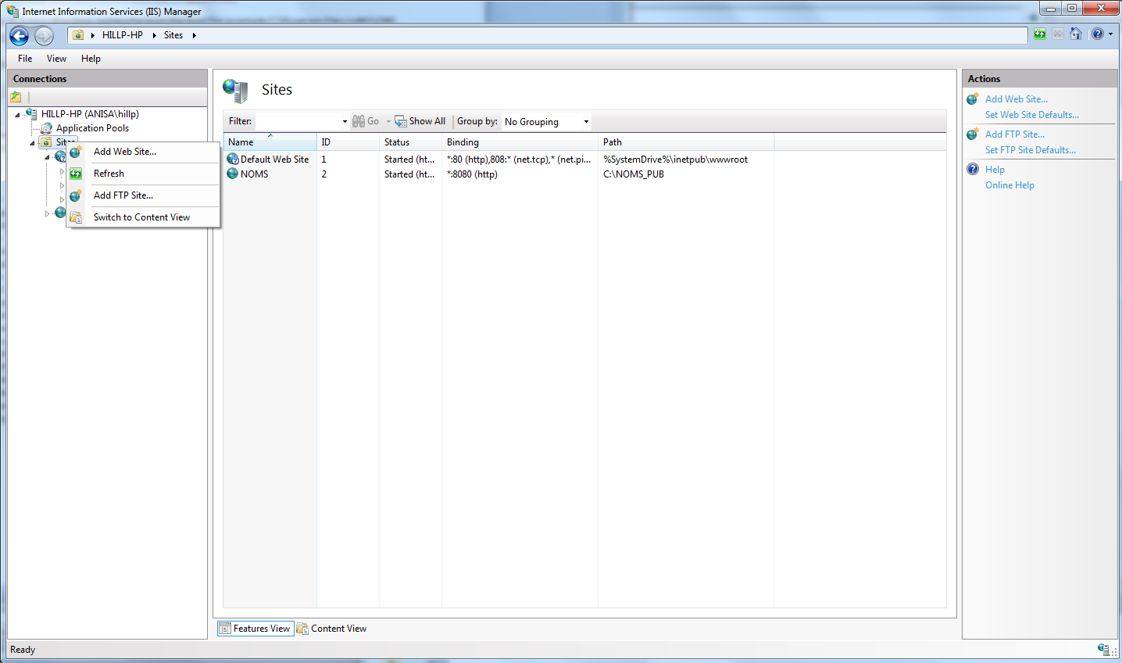Choose Add Web Site... from the context menu
Image resolution: width=1122 pixels, height=663 pixels.
pos(143,152)
